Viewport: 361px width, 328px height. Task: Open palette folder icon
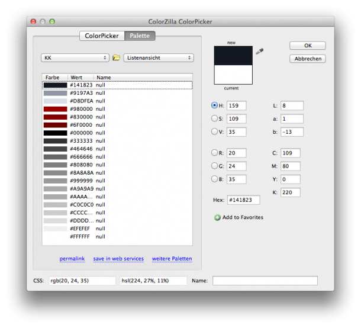tap(116, 57)
